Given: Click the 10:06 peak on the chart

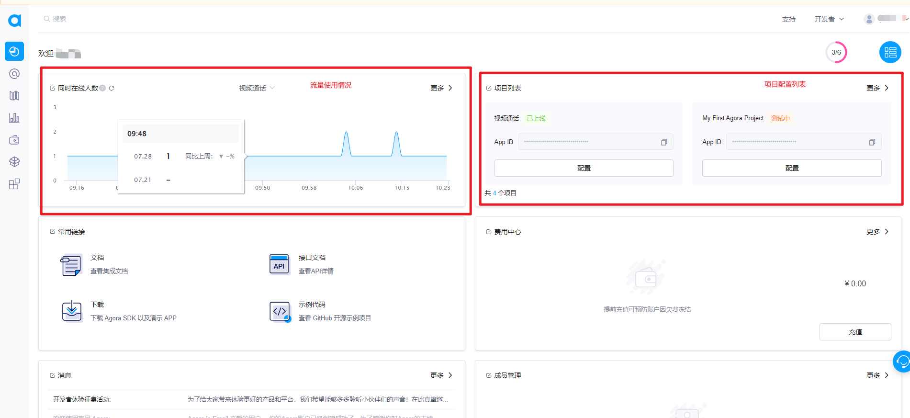Looking at the screenshot, I should pos(346,132).
